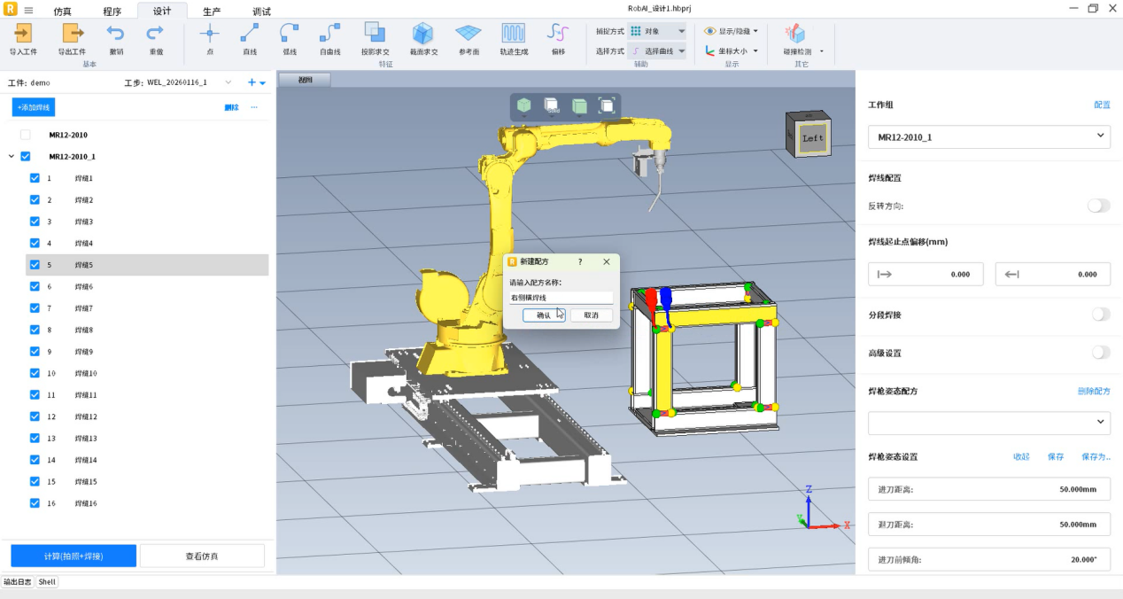Image resolution: width=1123 pixels, height=599 pixels.
Task: Toggle the 反转方向 switch
Action: pos(1098,206)
